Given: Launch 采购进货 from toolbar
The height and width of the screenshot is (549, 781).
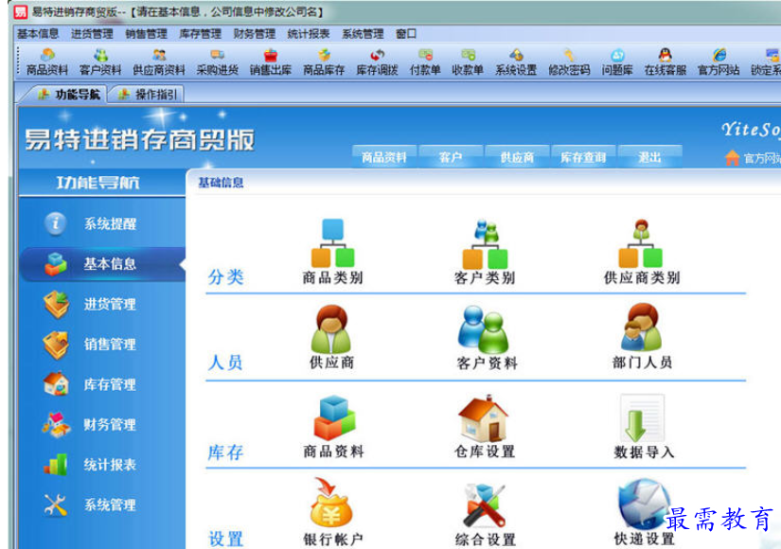Looking at the screenshot, I should (217, 62).
